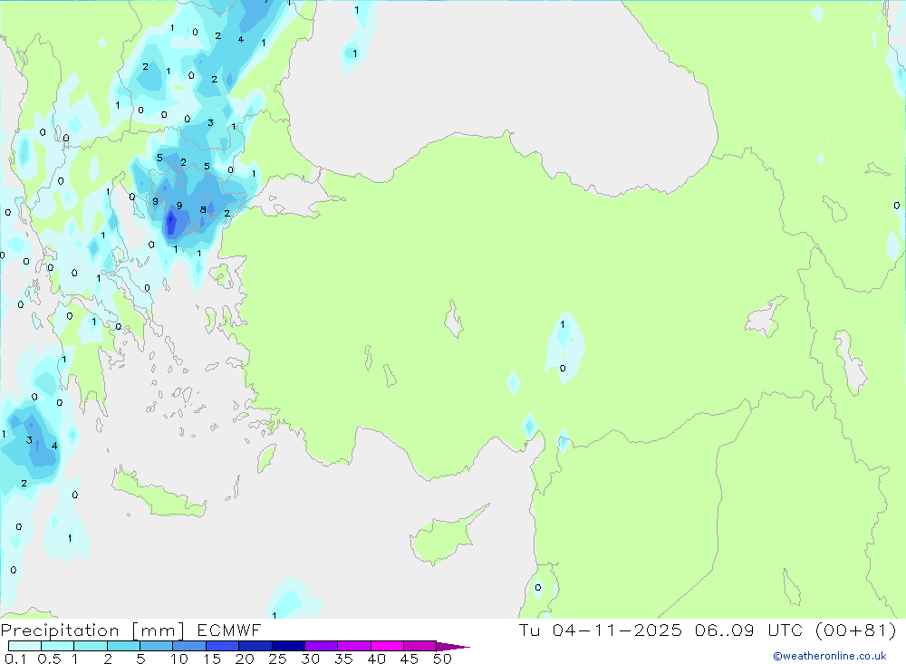Select the 5–10 mm legend swatch
This screenshot has height=664, width=906.
157,646
